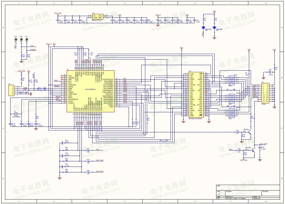Click test point TP2 pad
Image resolution: width=285 pixels, height=204 pixels.
(21, 40)
